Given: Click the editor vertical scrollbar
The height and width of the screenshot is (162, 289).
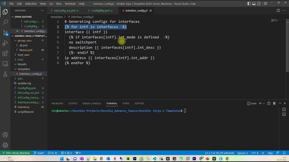Looking at the screenshot, I should coord(287,45).
